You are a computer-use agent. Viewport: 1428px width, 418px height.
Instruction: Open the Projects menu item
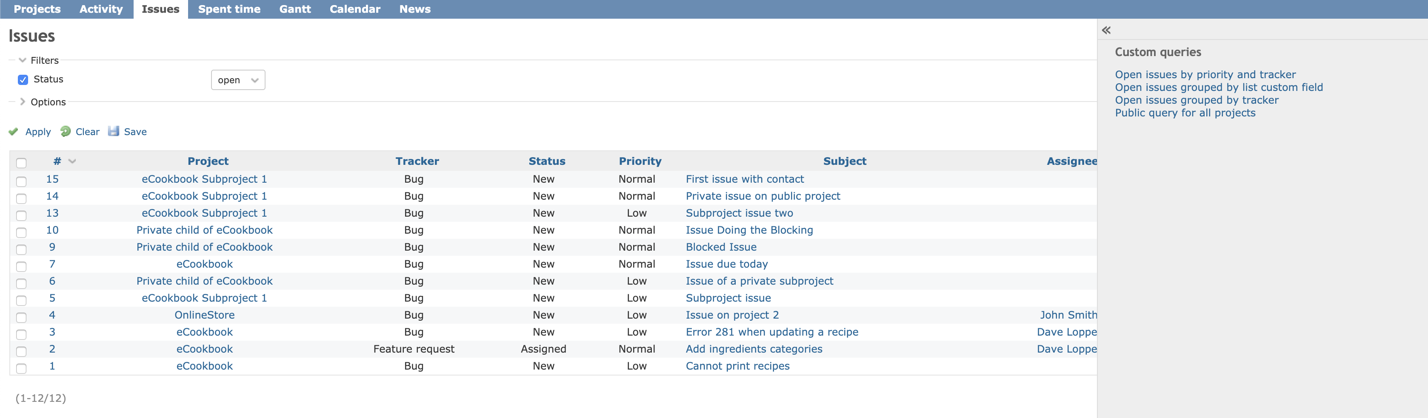pyautogui.click(x=37, y=9)
